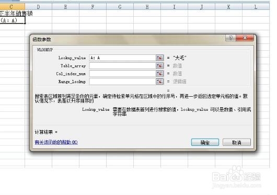Select column D header
This screenshot has height=195, width=277.
click(39, 7)
